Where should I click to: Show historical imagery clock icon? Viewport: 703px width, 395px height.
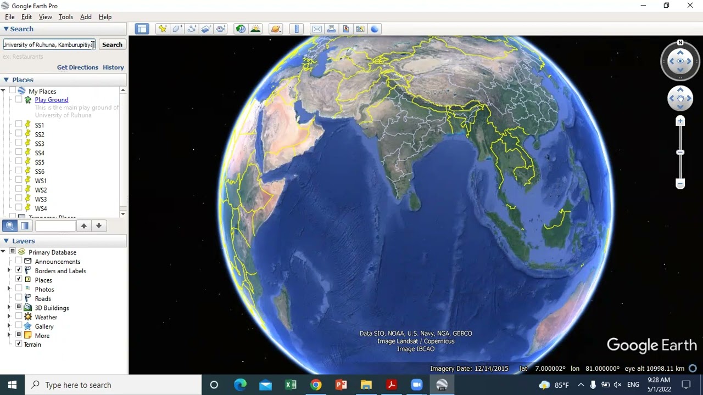click(x=241, y=29)
